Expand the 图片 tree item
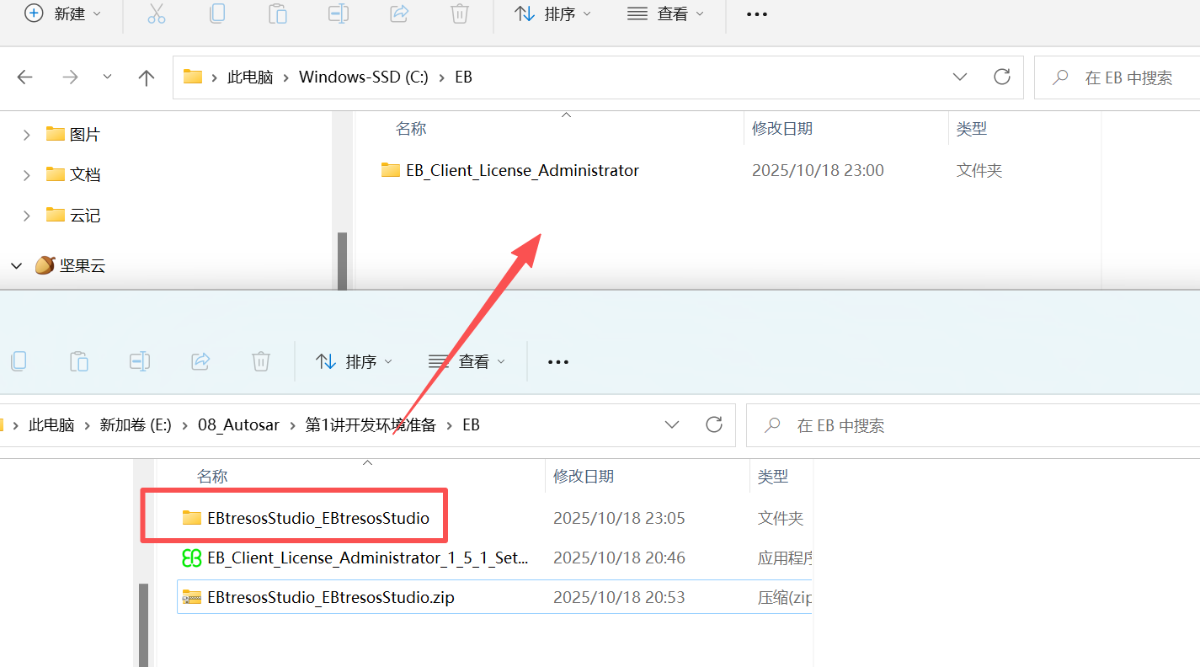This screenshot has height=667, width=1200. pyautogui.click(x=27, y=134)
